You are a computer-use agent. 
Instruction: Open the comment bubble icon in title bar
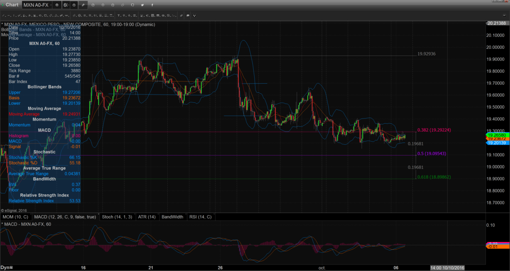tap(133, 5)
